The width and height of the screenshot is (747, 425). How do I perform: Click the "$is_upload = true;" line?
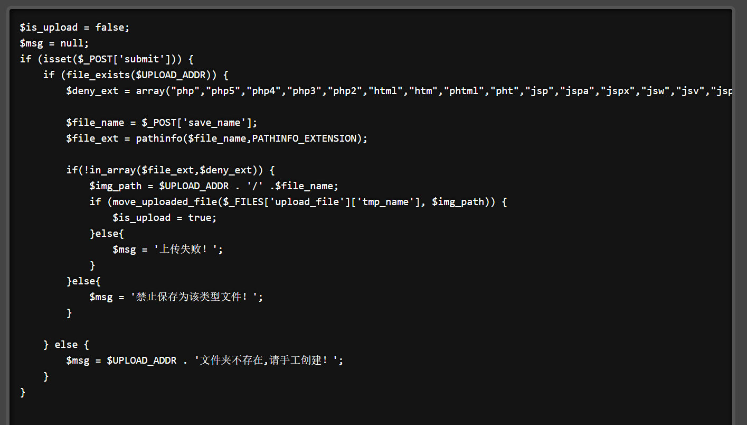click(x=164, y=218)
